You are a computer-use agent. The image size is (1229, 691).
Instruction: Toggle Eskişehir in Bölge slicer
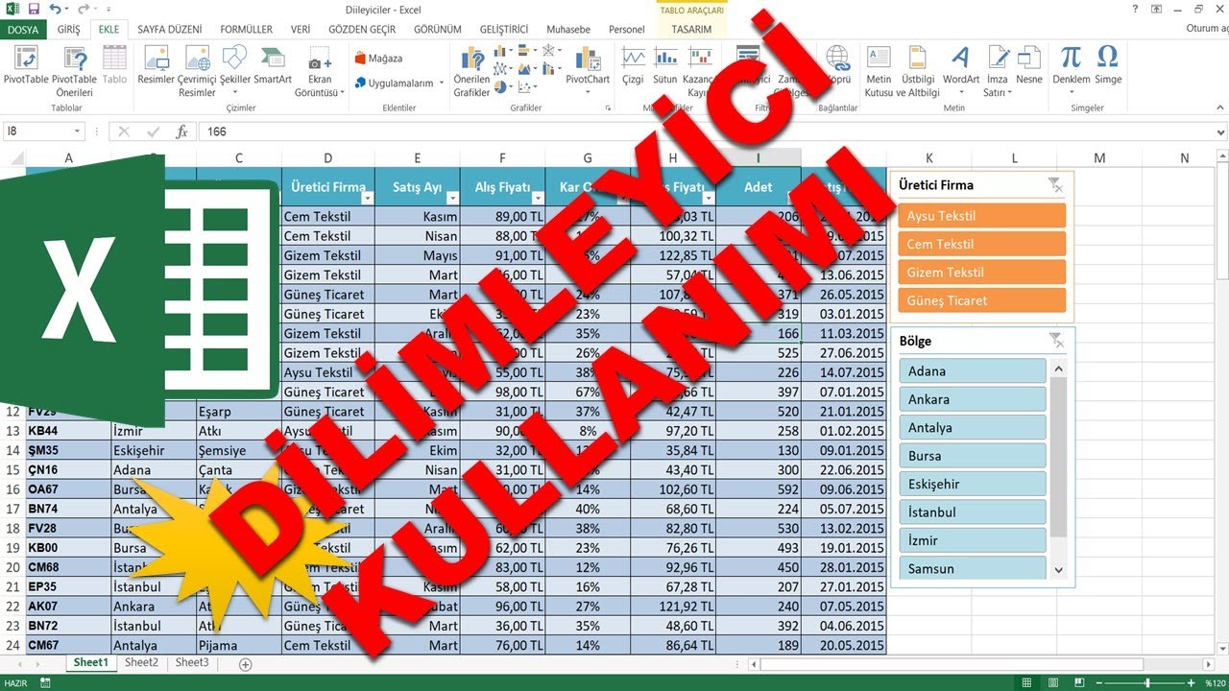[x=973, y=484]
